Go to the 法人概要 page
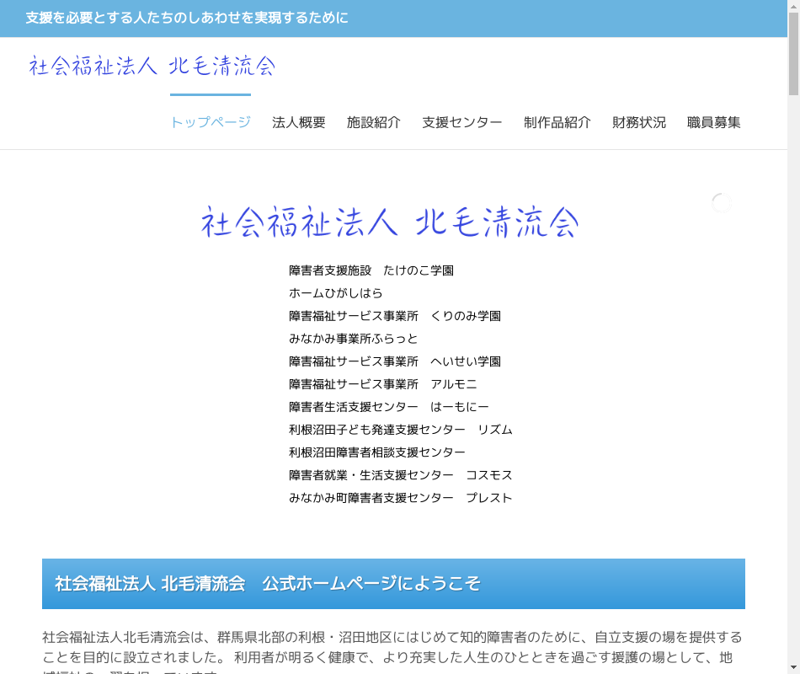Screen dimensions: 800x674 (299, 122)
